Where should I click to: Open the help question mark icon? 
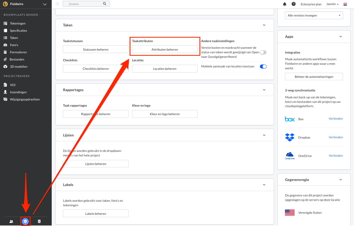point(293,4)
